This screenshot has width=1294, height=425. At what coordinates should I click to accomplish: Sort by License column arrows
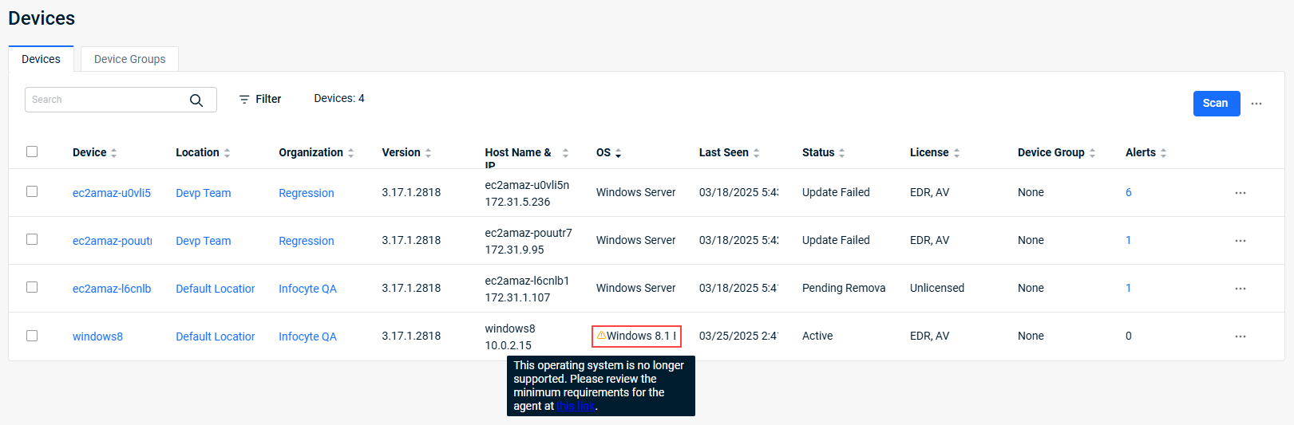(956, 153)
